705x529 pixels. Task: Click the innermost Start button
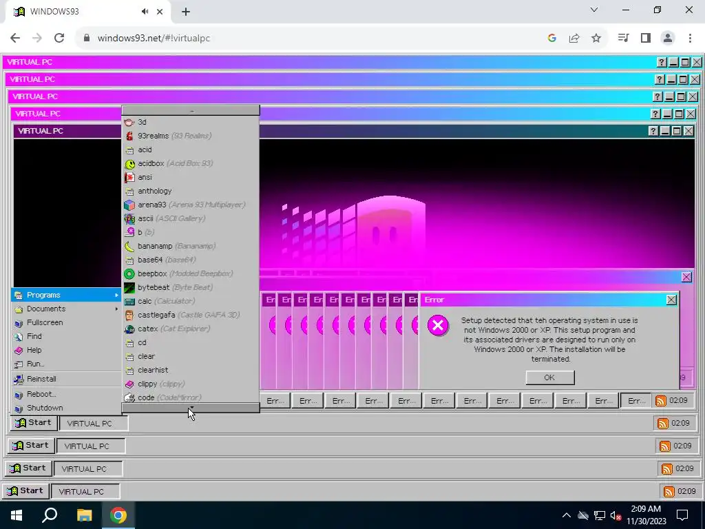point(34,423)
